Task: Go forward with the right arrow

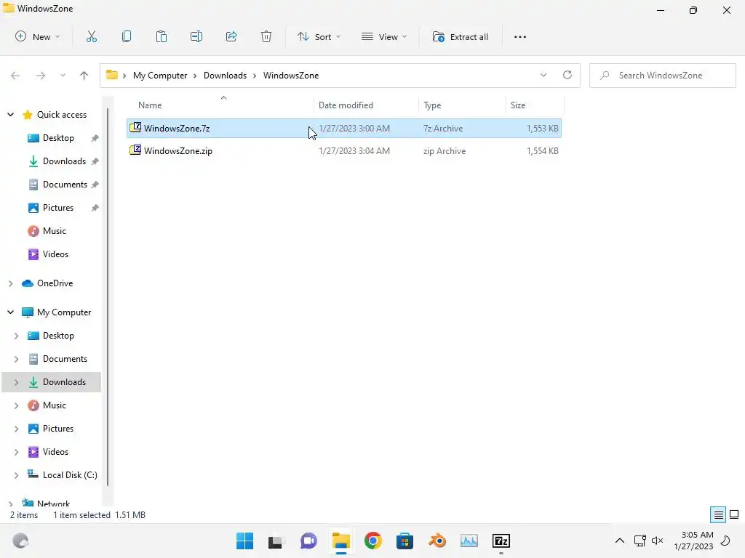Action: click(41, 76)
